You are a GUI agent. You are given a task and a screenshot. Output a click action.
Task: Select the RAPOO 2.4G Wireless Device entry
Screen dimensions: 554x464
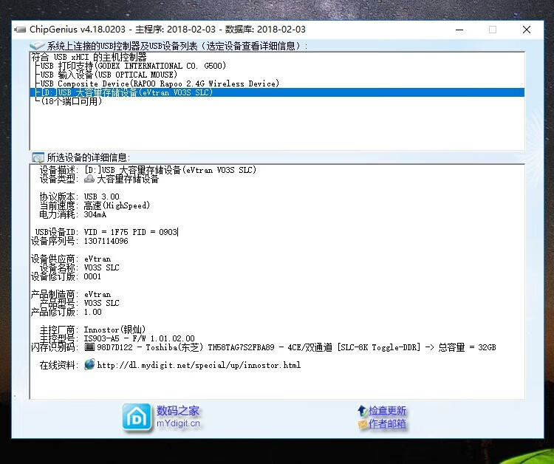[x=160, y=83]
